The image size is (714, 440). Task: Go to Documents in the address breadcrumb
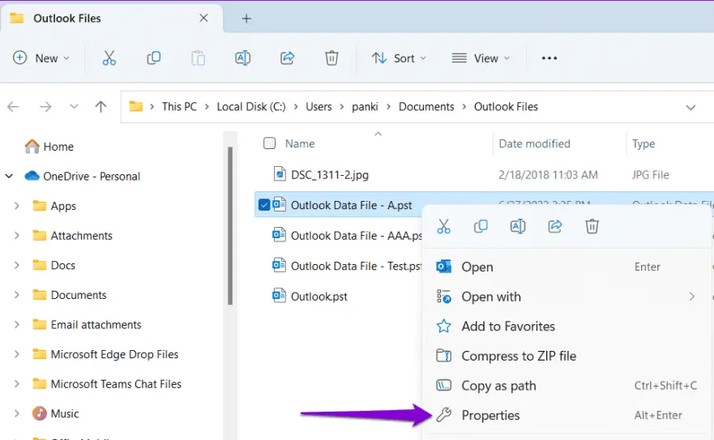tap(426, 107)
